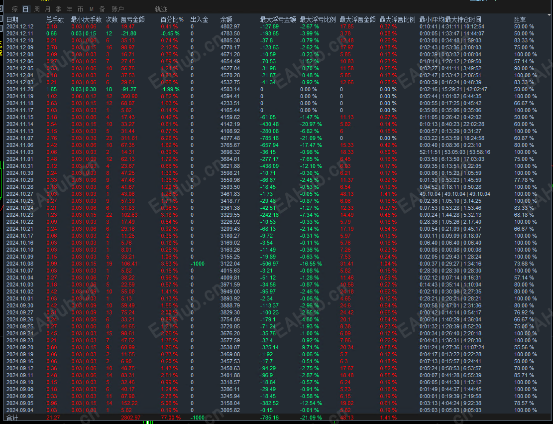Click the win rate 85.71 % cell

point(524,375)
